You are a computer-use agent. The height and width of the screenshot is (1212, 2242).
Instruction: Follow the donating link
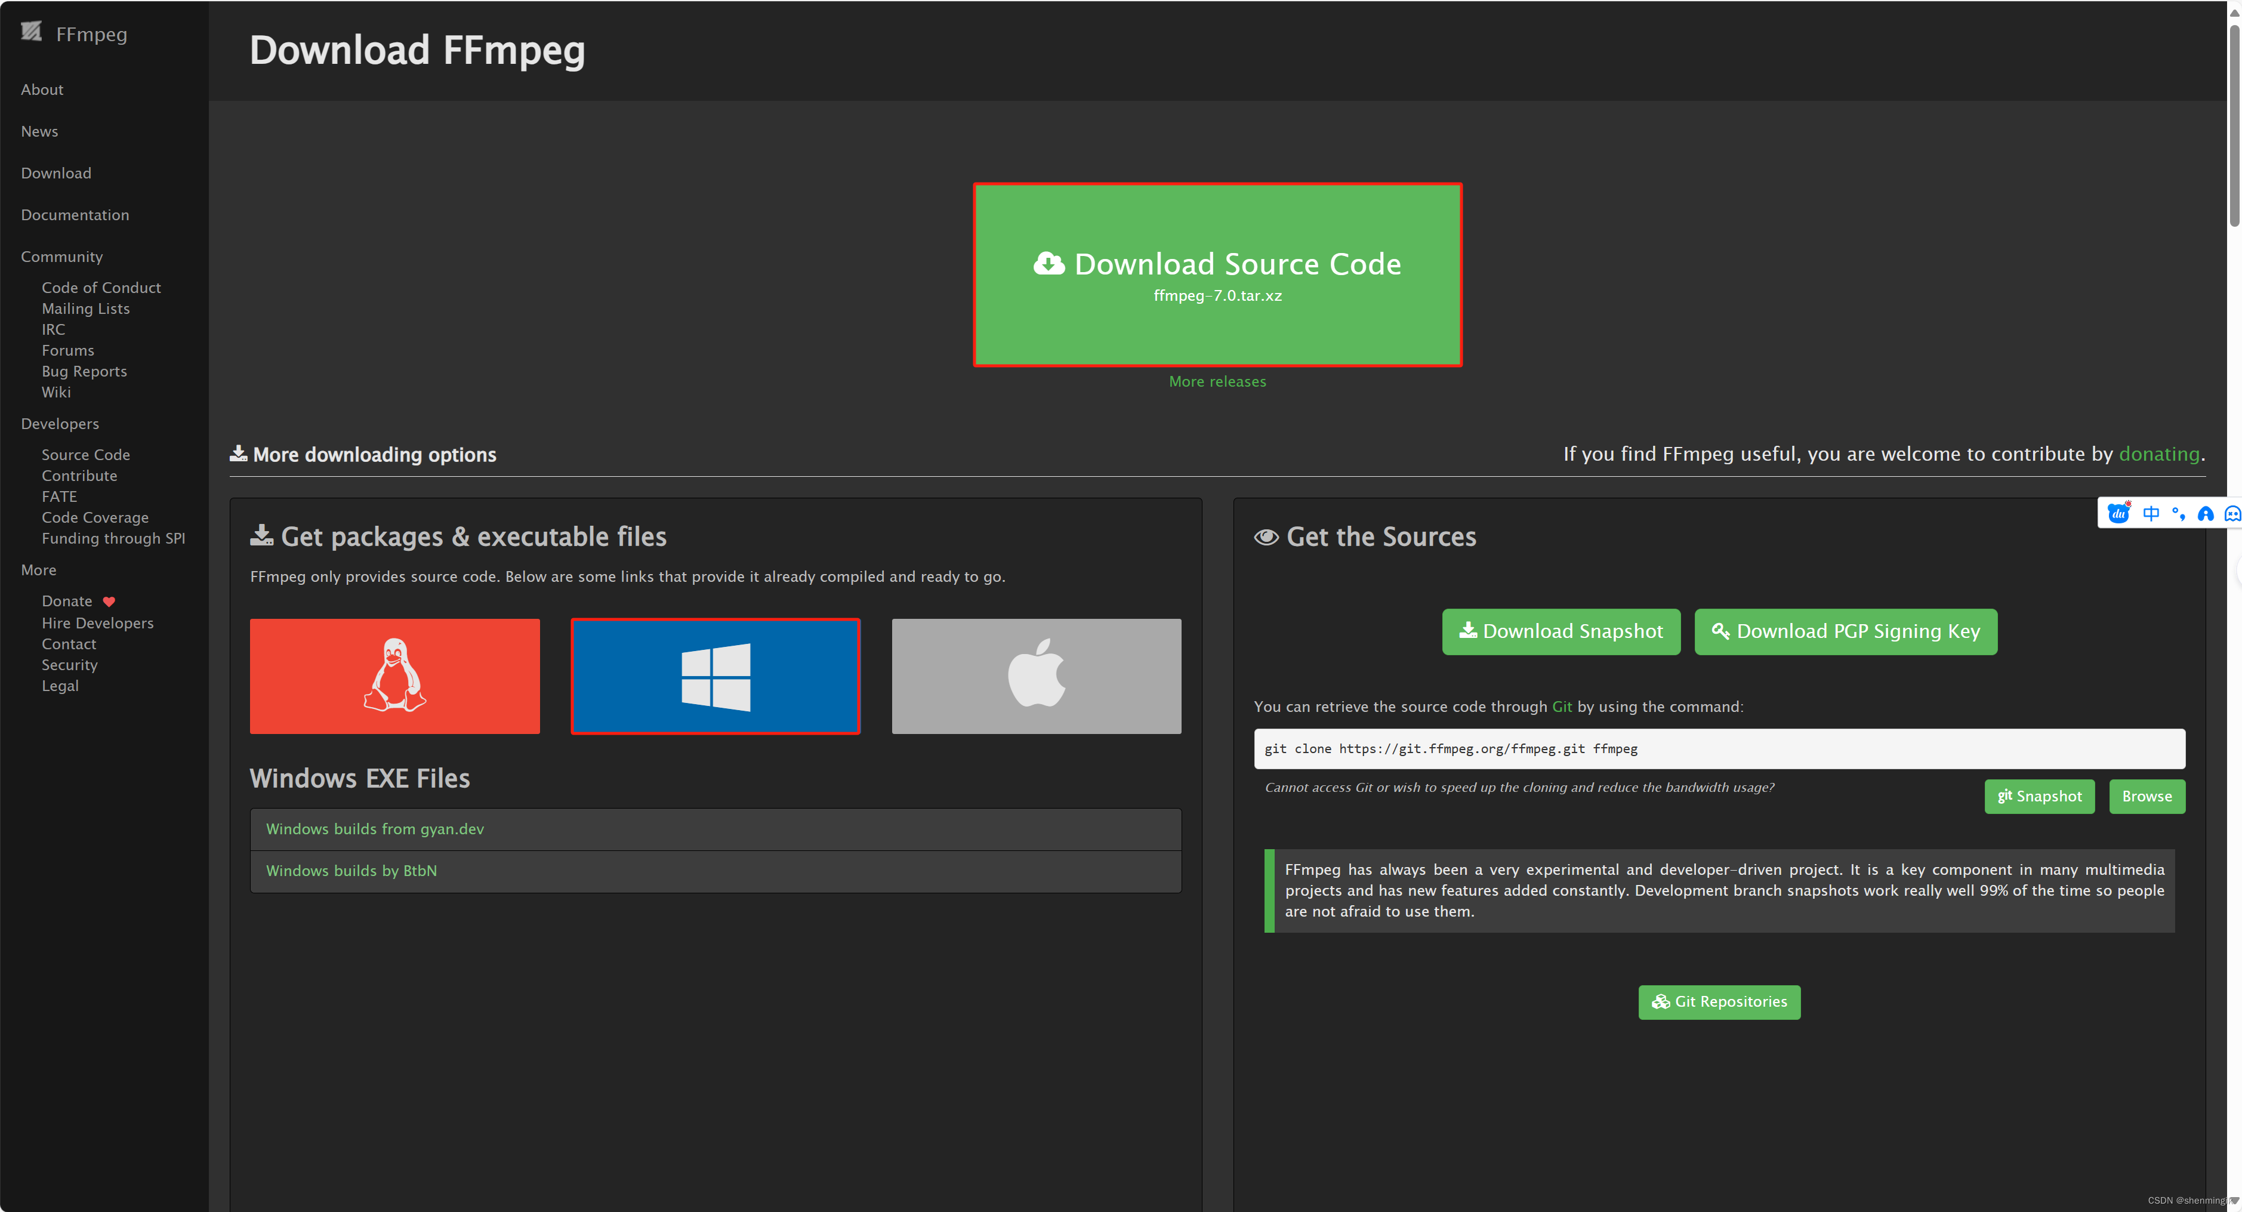coord(2158,454)
